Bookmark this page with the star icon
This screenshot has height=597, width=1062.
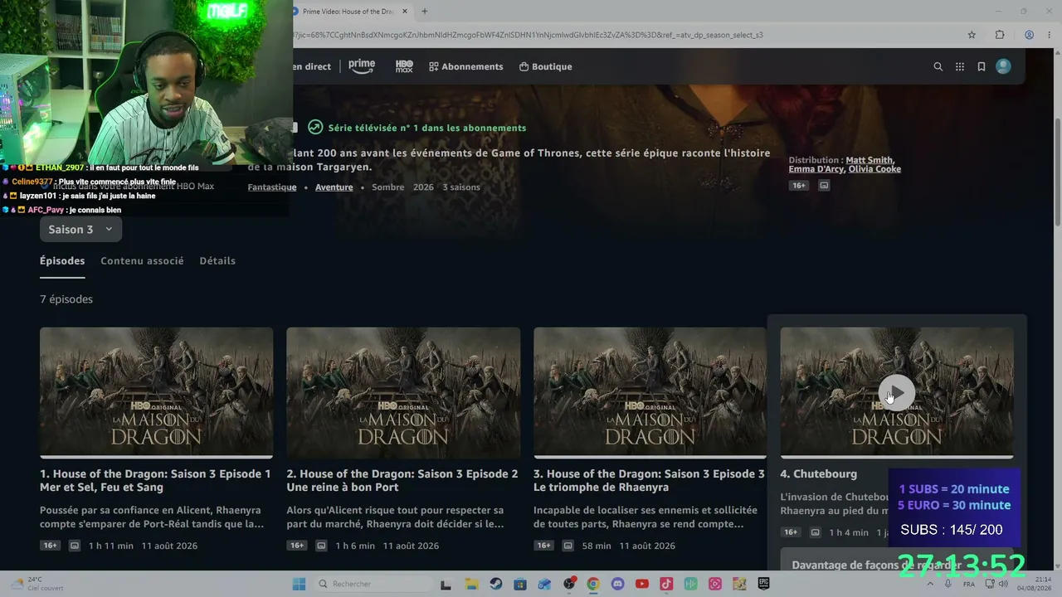(972, 35)
